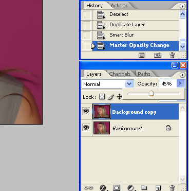Select the Background layer name
Screen dimensions: 189x191
(127, 128)
